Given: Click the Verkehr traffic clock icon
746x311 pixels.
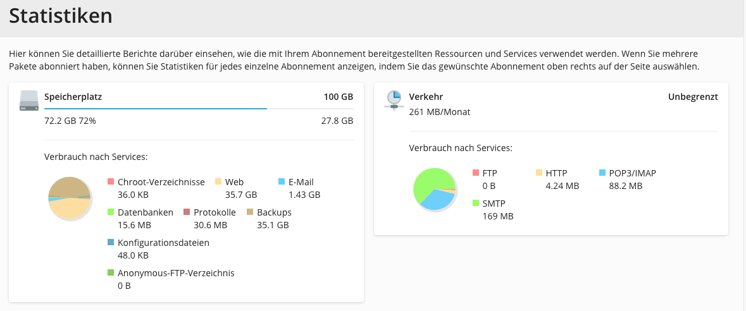Looking at the screenshot, I should pyautogui.click(x=394, y=99).
